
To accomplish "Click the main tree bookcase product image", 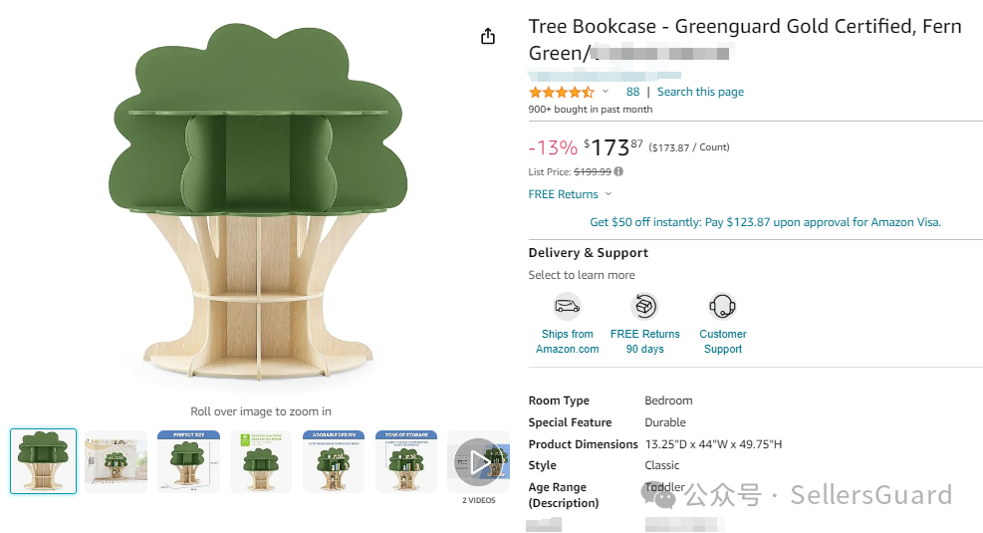I will pyautogui.click(x=260, y=209).
